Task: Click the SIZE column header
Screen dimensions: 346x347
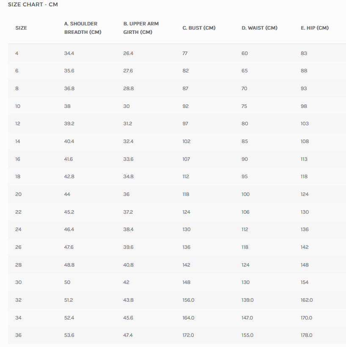Action: tap(21, 28)
